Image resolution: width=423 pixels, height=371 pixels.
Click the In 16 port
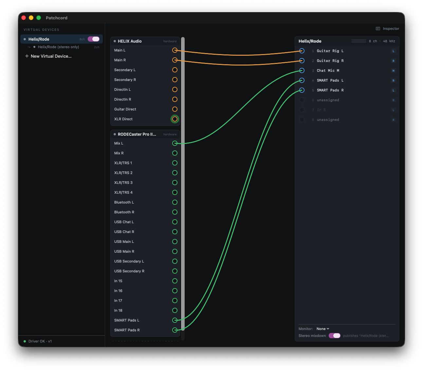175,291
